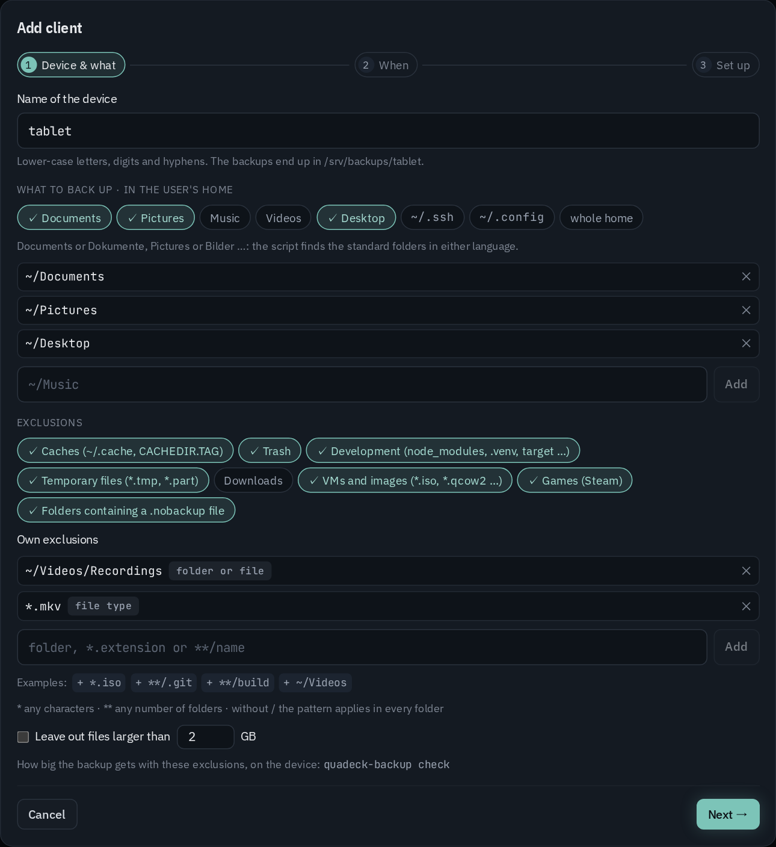Toggle the VMs and images exclusion chip
This screenshot has width=776, height=847.
(405, 480)
